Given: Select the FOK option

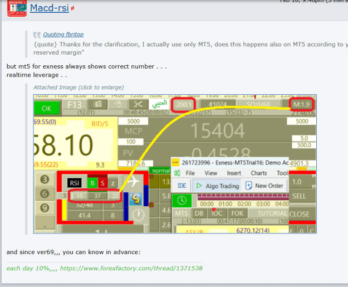Looking at the screenshot, I should (x=237, y=213).
